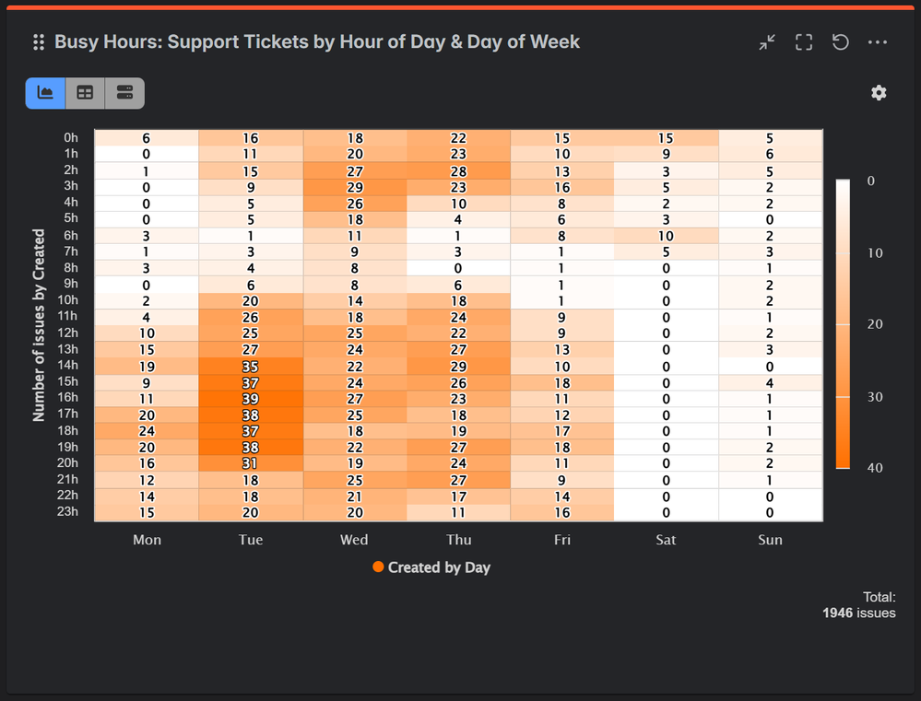Click the Busy Hours gadget title
This screenshot has width=921, height=701.
tap(317, 41)
